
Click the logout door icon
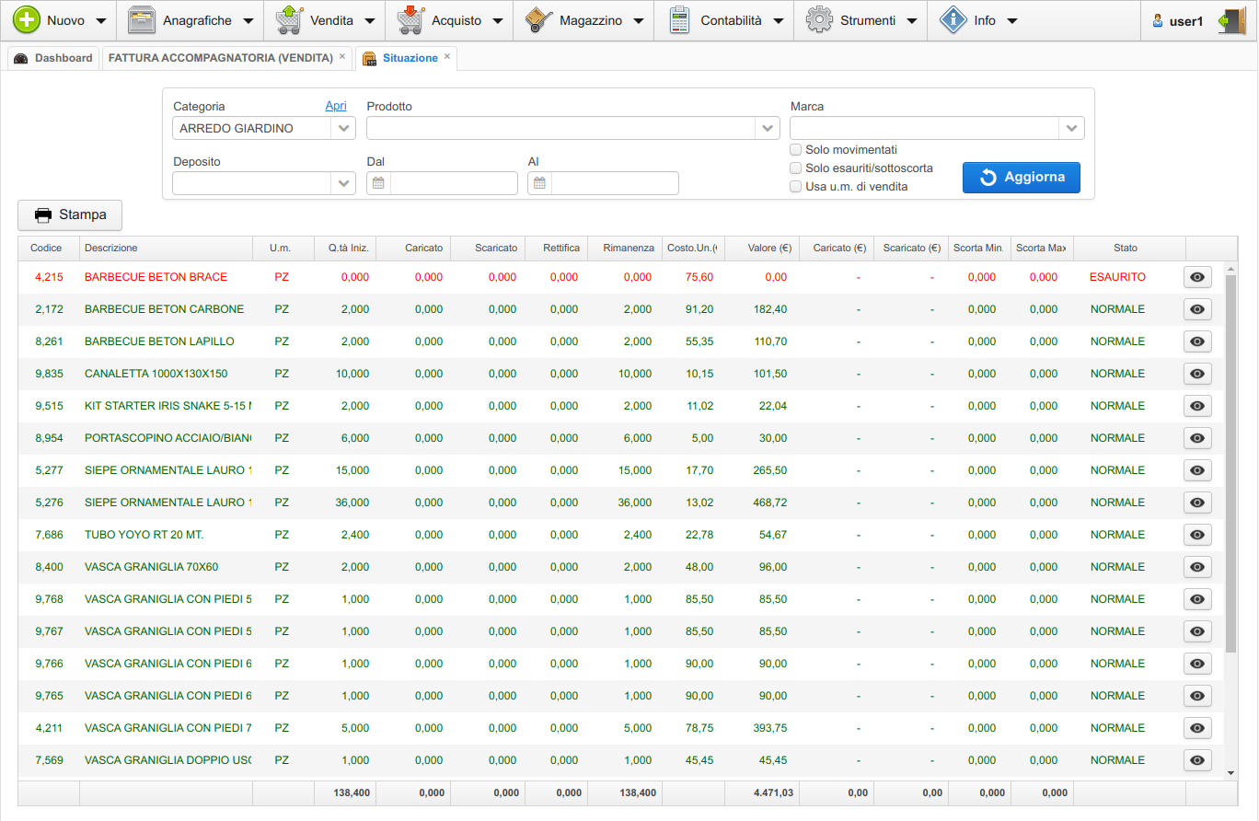pos(1230,20)
